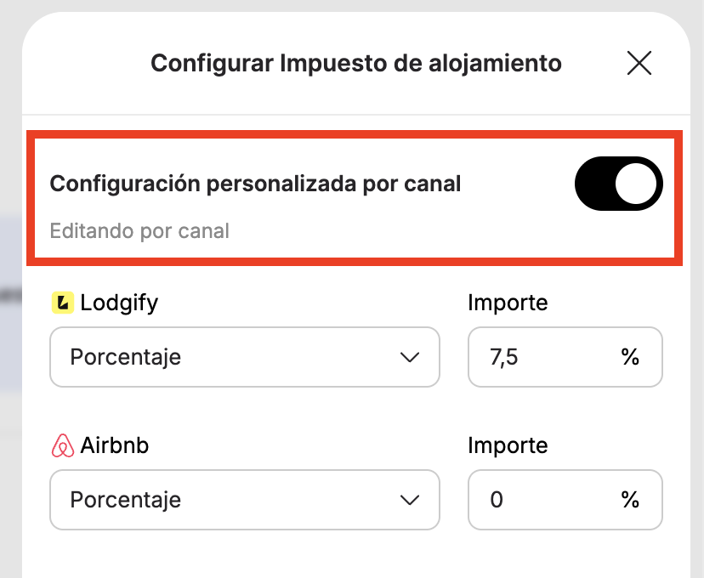
Task: Click the Airbnb Importe field with 0
Action: [x=565, y=500]
